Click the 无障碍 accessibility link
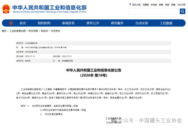This screenshot has width=188, height=128. [146, 5]
